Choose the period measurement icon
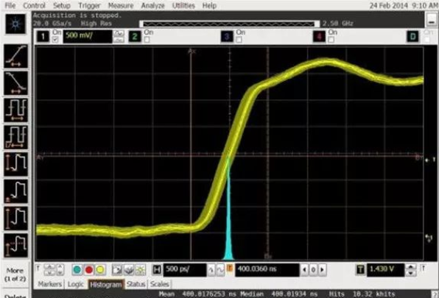The width and height of the screenshot is (439, 298). (x=15, y=110)
